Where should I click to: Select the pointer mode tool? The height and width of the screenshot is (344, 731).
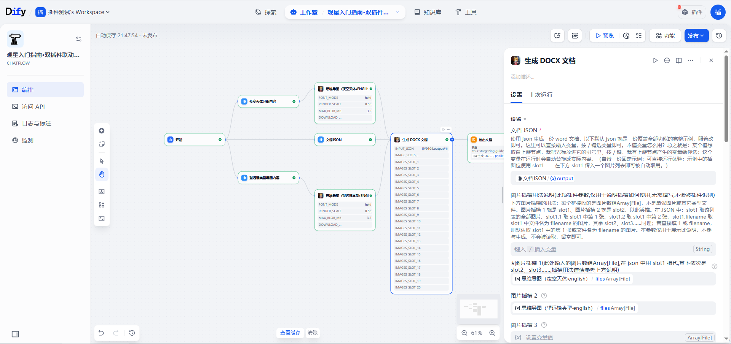[102, 161]
